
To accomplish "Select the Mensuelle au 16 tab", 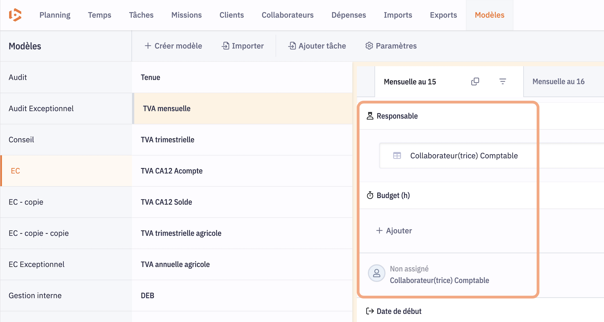I will (x=558, y=81).
